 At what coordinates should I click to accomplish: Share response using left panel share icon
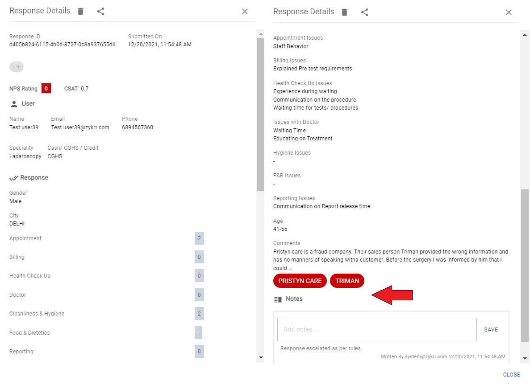101,12
